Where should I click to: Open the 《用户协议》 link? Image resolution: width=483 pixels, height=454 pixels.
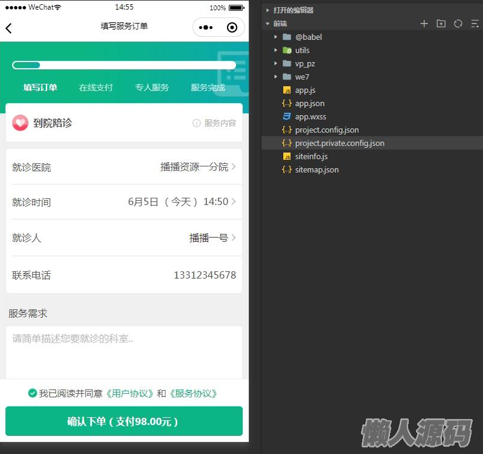130,393
